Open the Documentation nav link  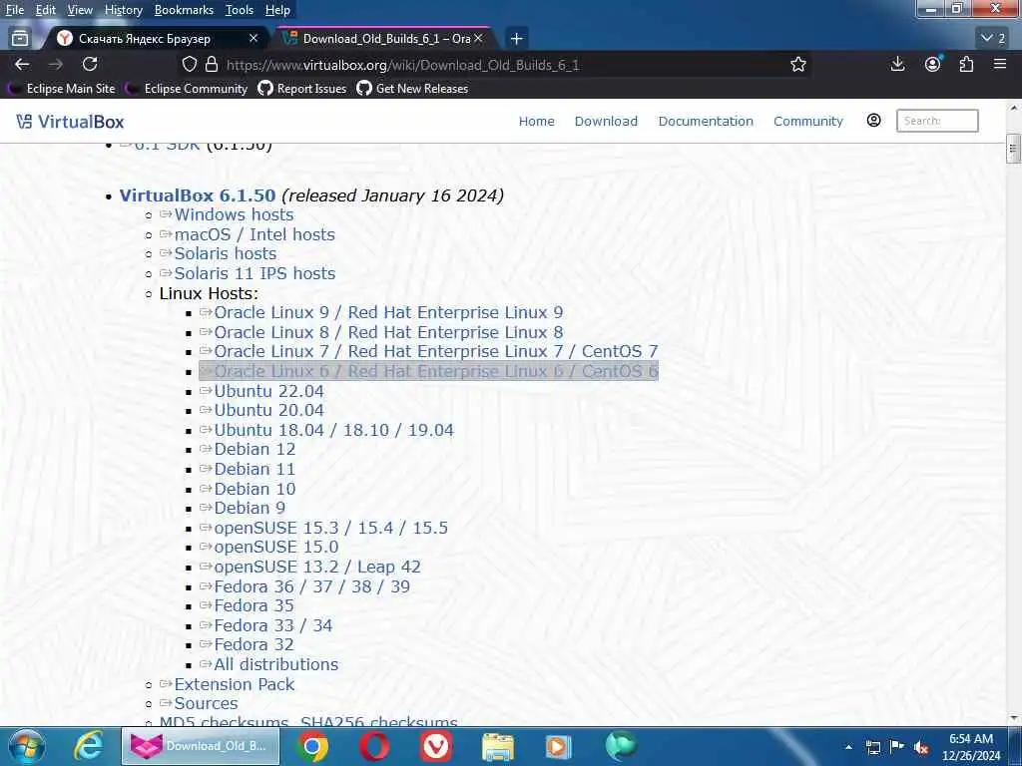706,121
